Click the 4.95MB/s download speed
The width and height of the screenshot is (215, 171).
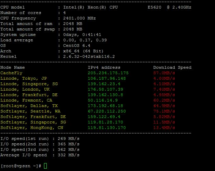(164, 95)
